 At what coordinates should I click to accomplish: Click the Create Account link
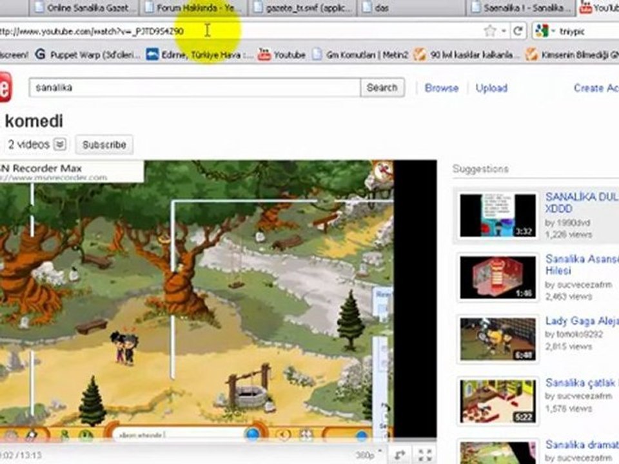(x=596, y=88)
